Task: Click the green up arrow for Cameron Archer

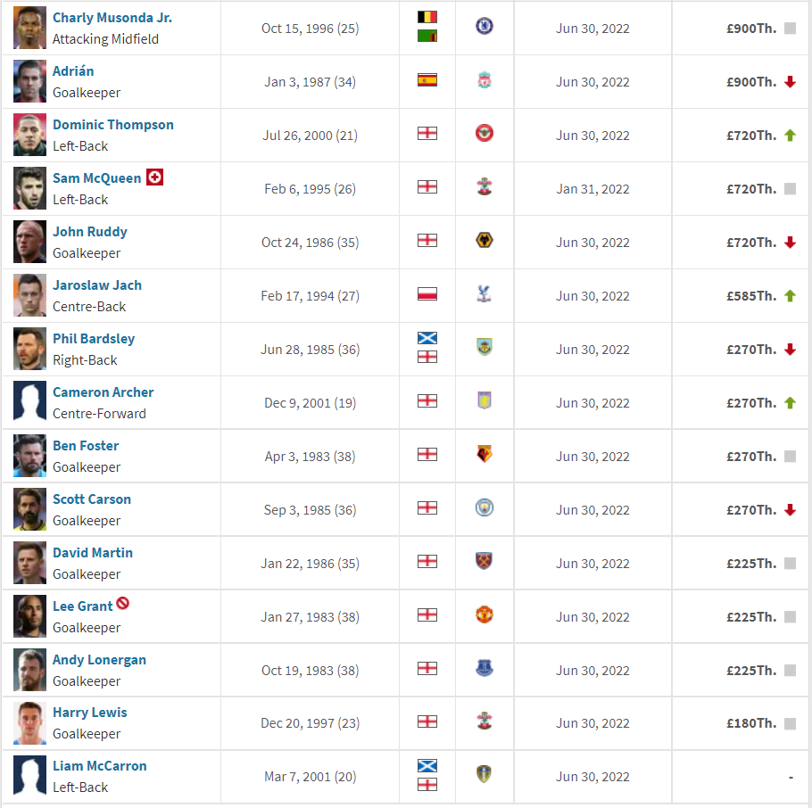Action: click(x=790, y=403)
